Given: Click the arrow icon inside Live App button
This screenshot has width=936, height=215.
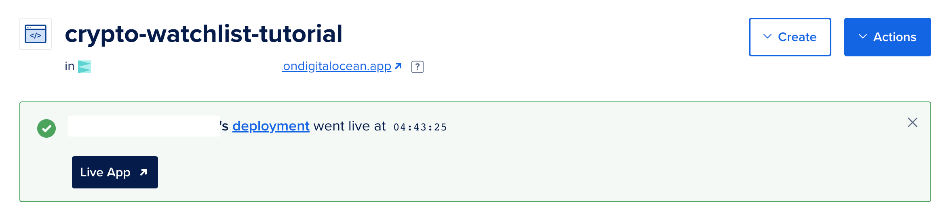Looking at the screenshot, I should click(143, 172).
